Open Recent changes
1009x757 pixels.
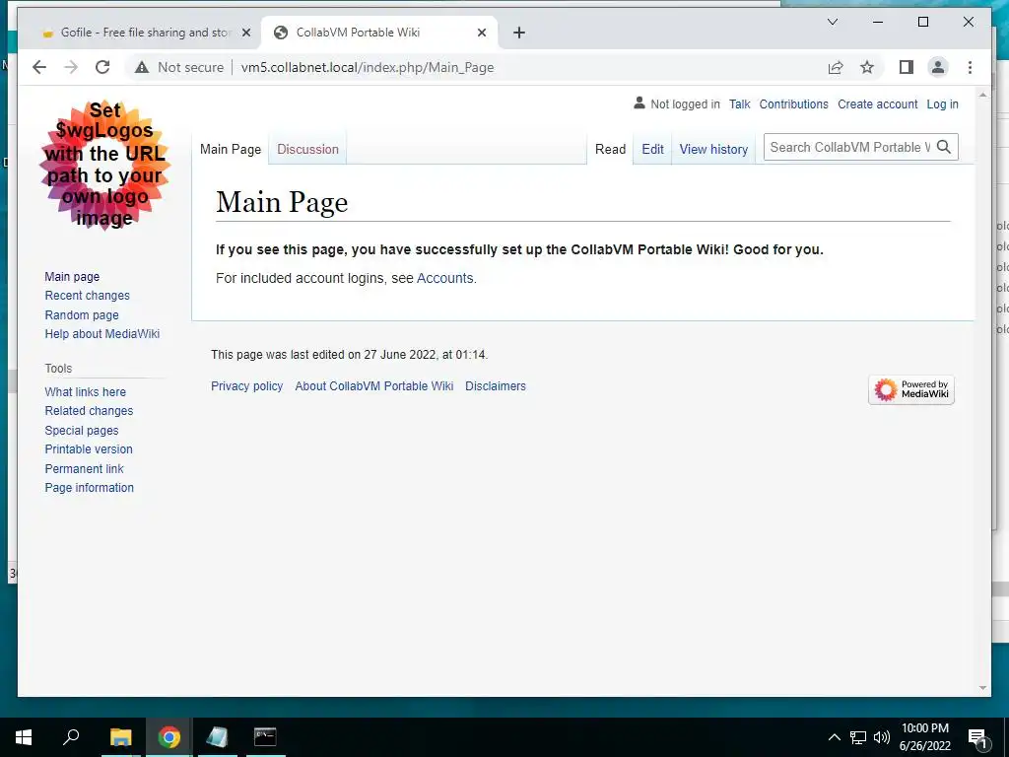87,296
